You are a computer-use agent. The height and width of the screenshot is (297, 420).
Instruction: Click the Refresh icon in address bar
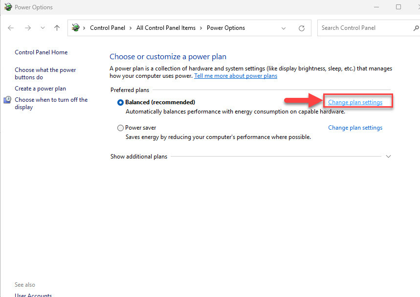(x=302, y=28)
